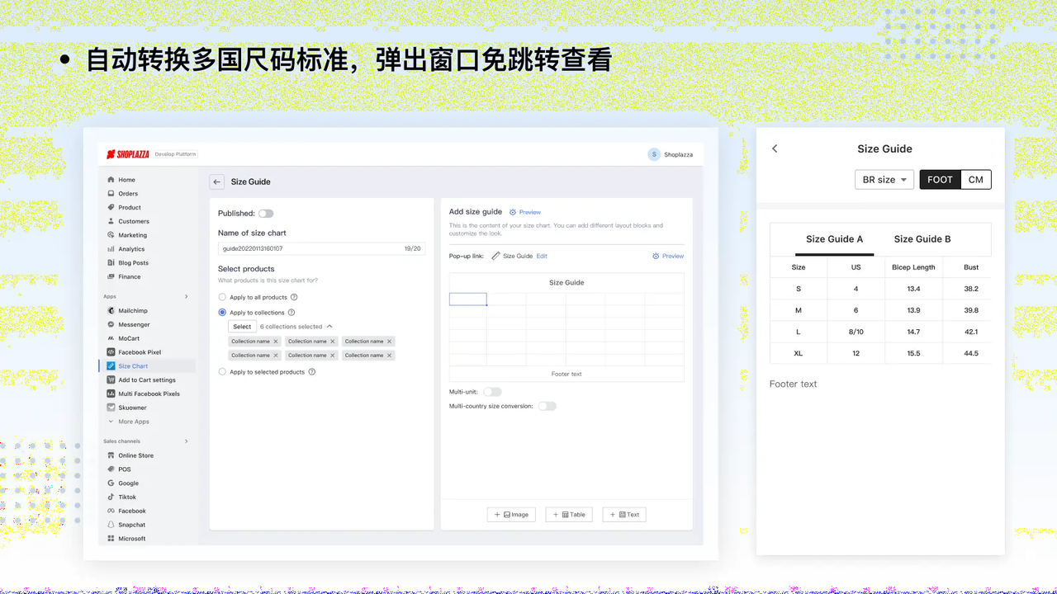This screenshot has width=1057, height=594.
Task: Switch units to CM
Action: click(x=976, y=180)
